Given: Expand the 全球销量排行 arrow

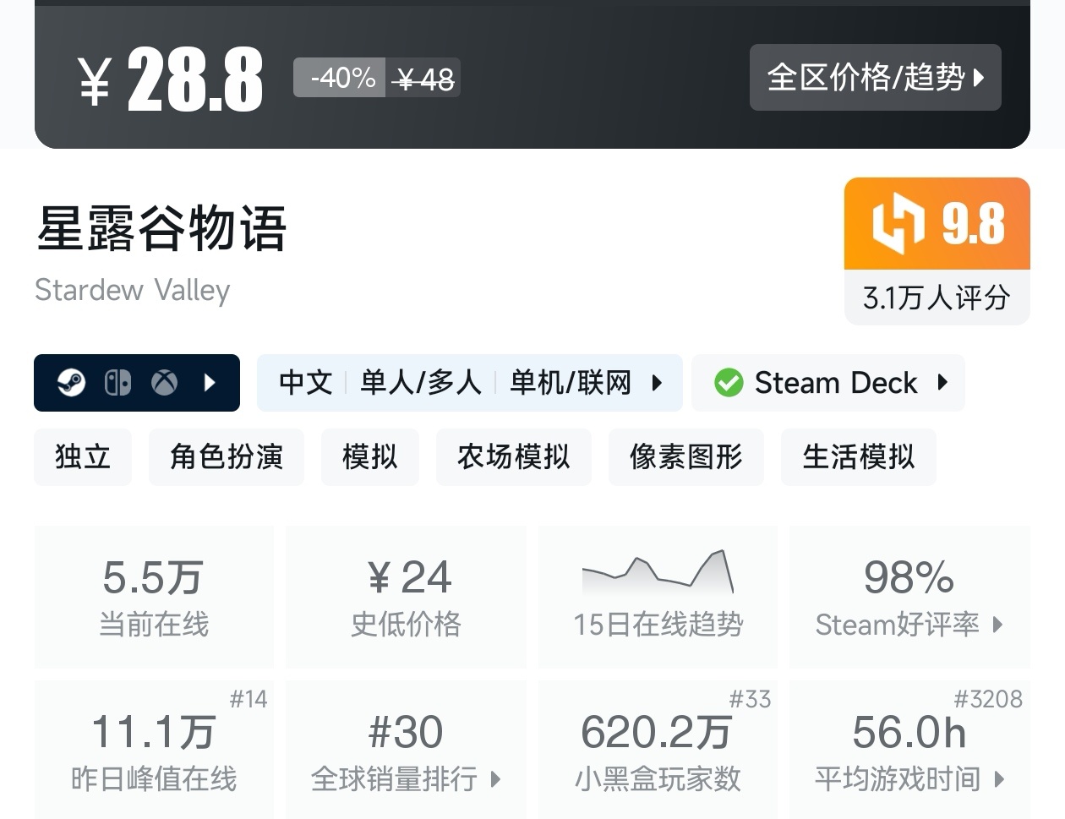Looking at the screenshot, I should (x=495, y=779).
